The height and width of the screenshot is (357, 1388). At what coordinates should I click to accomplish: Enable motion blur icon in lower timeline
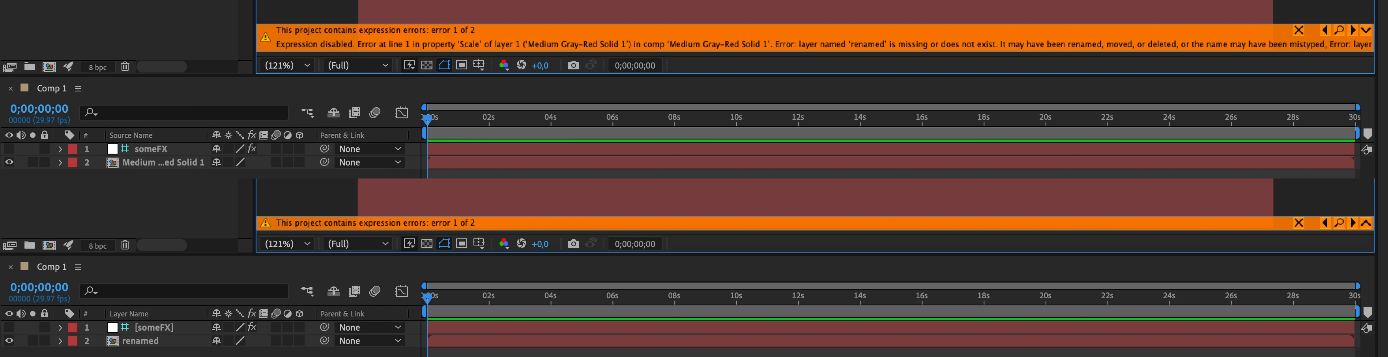click(375, 291)
